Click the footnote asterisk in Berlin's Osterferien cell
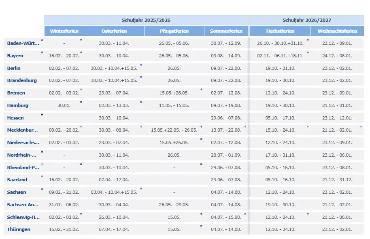 tap(141, 65)
